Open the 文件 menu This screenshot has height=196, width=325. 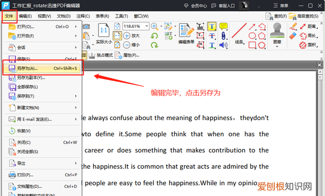9,16
